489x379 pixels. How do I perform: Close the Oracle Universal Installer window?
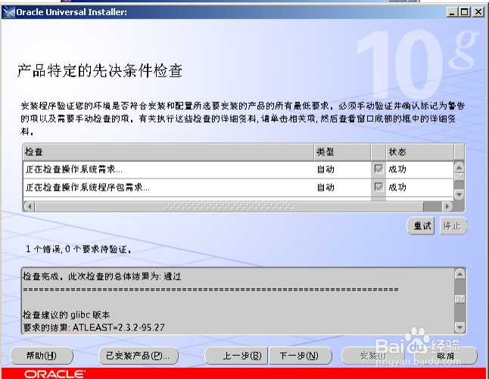click(478, 12)
